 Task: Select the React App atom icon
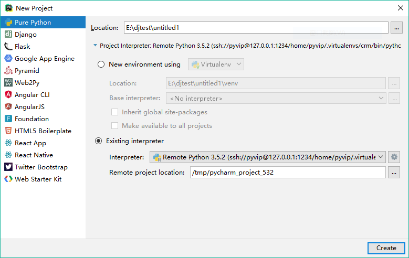tap(8, 143)
